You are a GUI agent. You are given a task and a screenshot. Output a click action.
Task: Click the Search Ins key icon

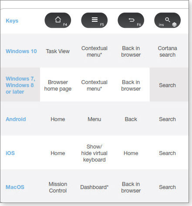(x=168, y=20)
